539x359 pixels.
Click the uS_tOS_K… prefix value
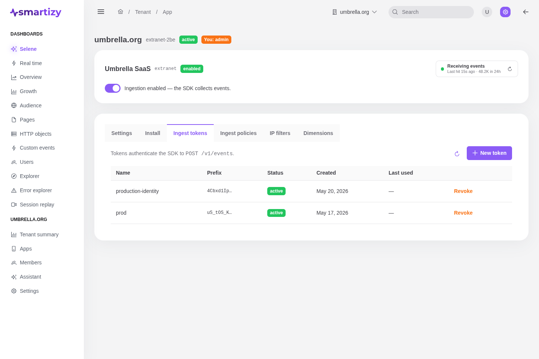pos(219,212)
